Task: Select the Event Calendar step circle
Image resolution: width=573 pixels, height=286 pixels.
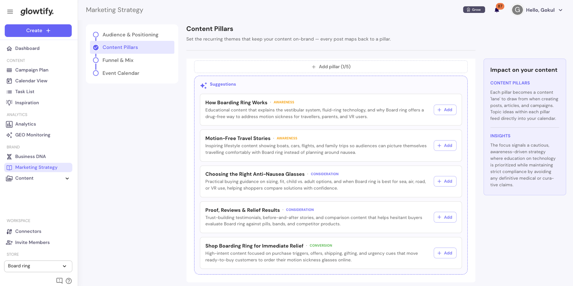Action: pos(96,73)
